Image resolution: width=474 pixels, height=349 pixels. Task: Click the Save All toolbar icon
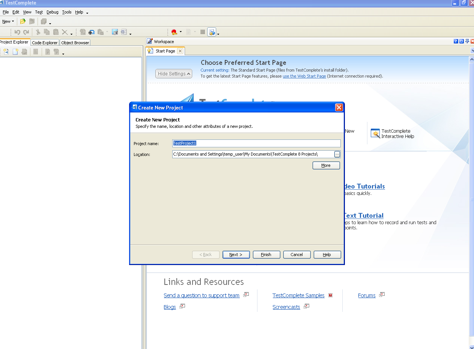click(44, 21)
